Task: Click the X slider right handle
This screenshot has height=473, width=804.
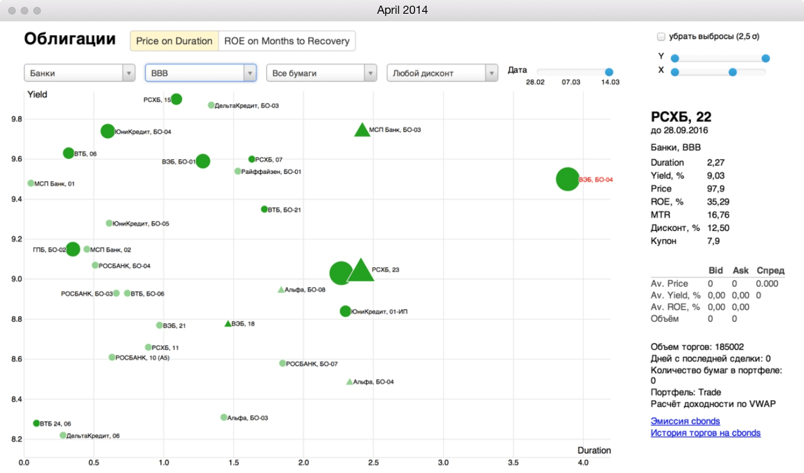Action: point(732,72)
